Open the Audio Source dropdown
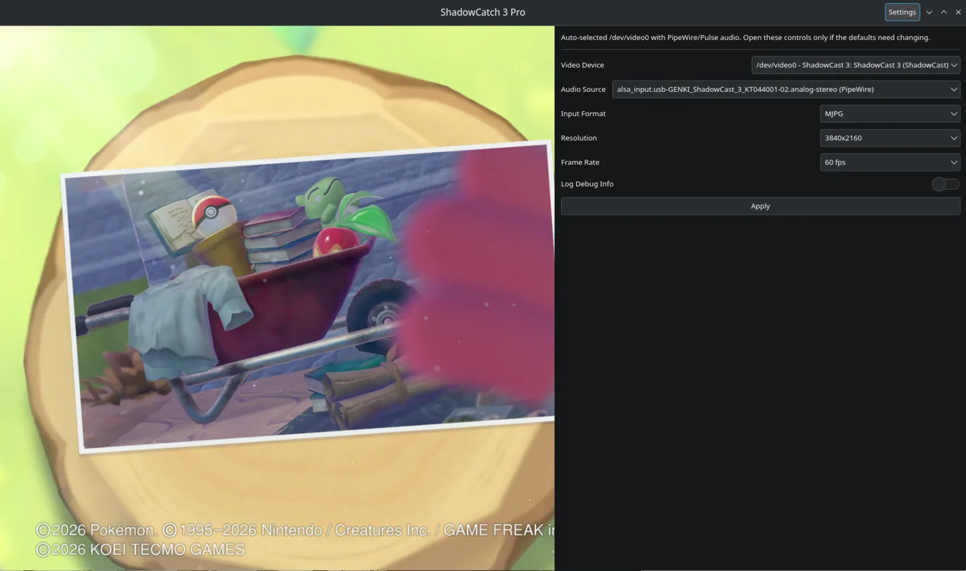Image resolution: width=966 pixels, height=571 pixels. coord(786,89)
